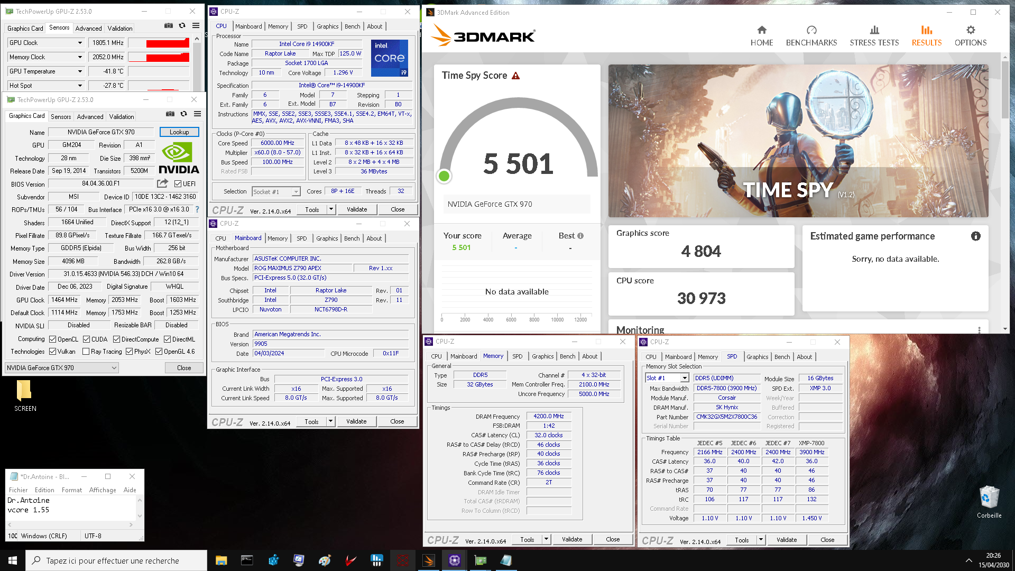Image resolution: width=1015 pixels, height=571 pixels.
Task: Toggle CUDA checkbox in GPU-Z
Action: 86,339
